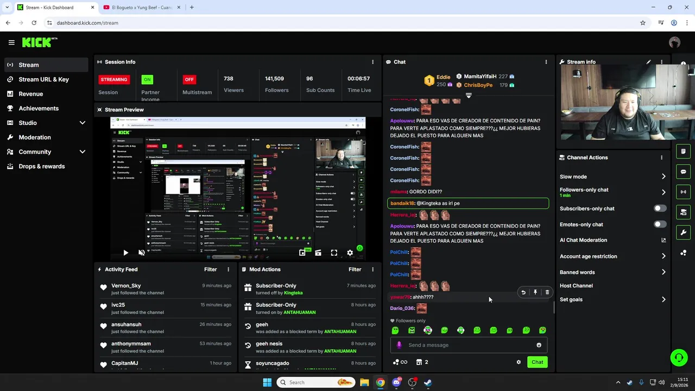This screenshot has height=391, width=695.
Task: Expand Studio menu in sidebar
Action: (x=83, y=123)
